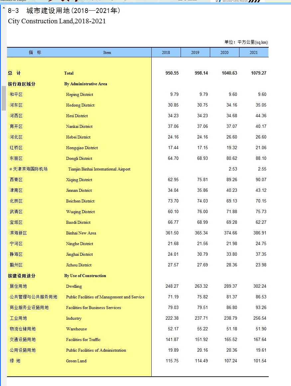Click 'Public Facilities of Administration' label
This screenshot has width=291, height=386.
[x=96, y=350]
